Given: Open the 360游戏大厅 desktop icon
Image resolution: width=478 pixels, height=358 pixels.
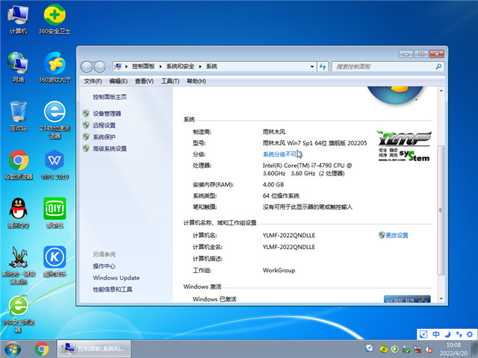Looking at the screenshot, I should pos(55,68).
